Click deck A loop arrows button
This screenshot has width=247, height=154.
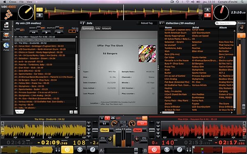[x=80, y=149]
